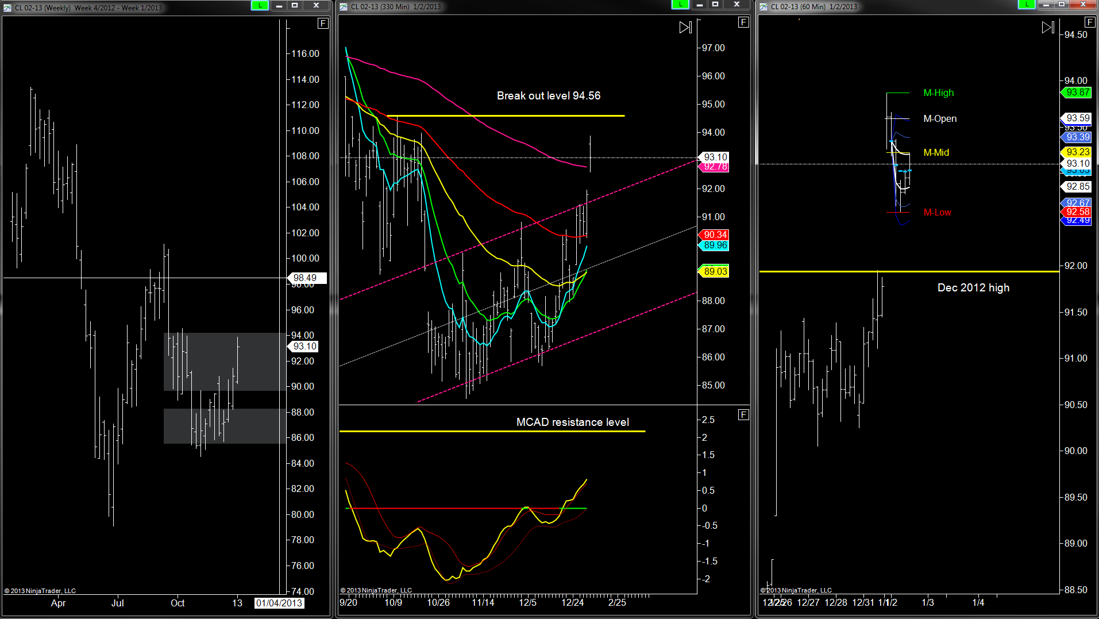Click the yellow 'M-Mid' label
Viewport: 1099px width, 619px height.
(936, 153)
